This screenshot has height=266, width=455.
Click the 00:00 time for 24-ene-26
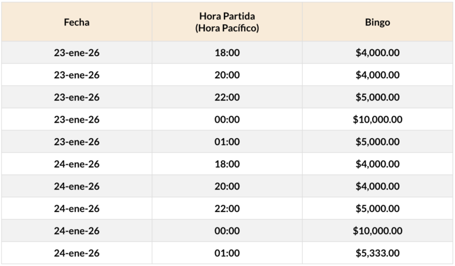pos(227,230)
